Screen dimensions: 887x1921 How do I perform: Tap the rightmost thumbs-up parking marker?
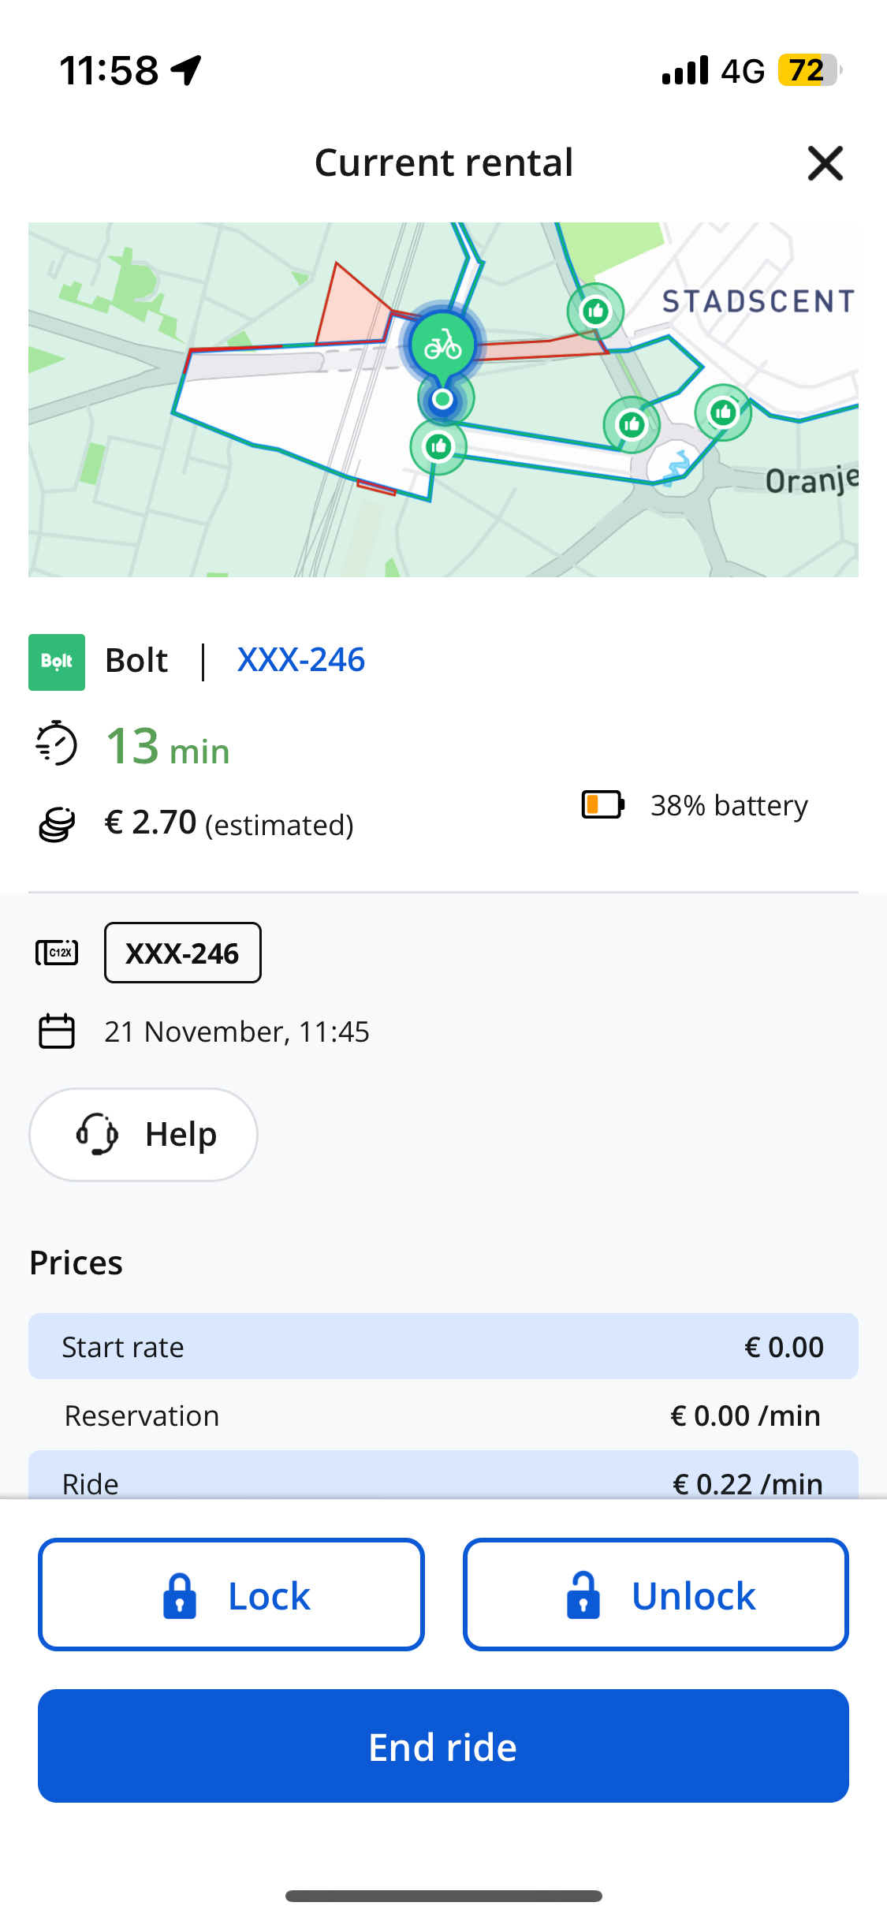coord(723,412)
